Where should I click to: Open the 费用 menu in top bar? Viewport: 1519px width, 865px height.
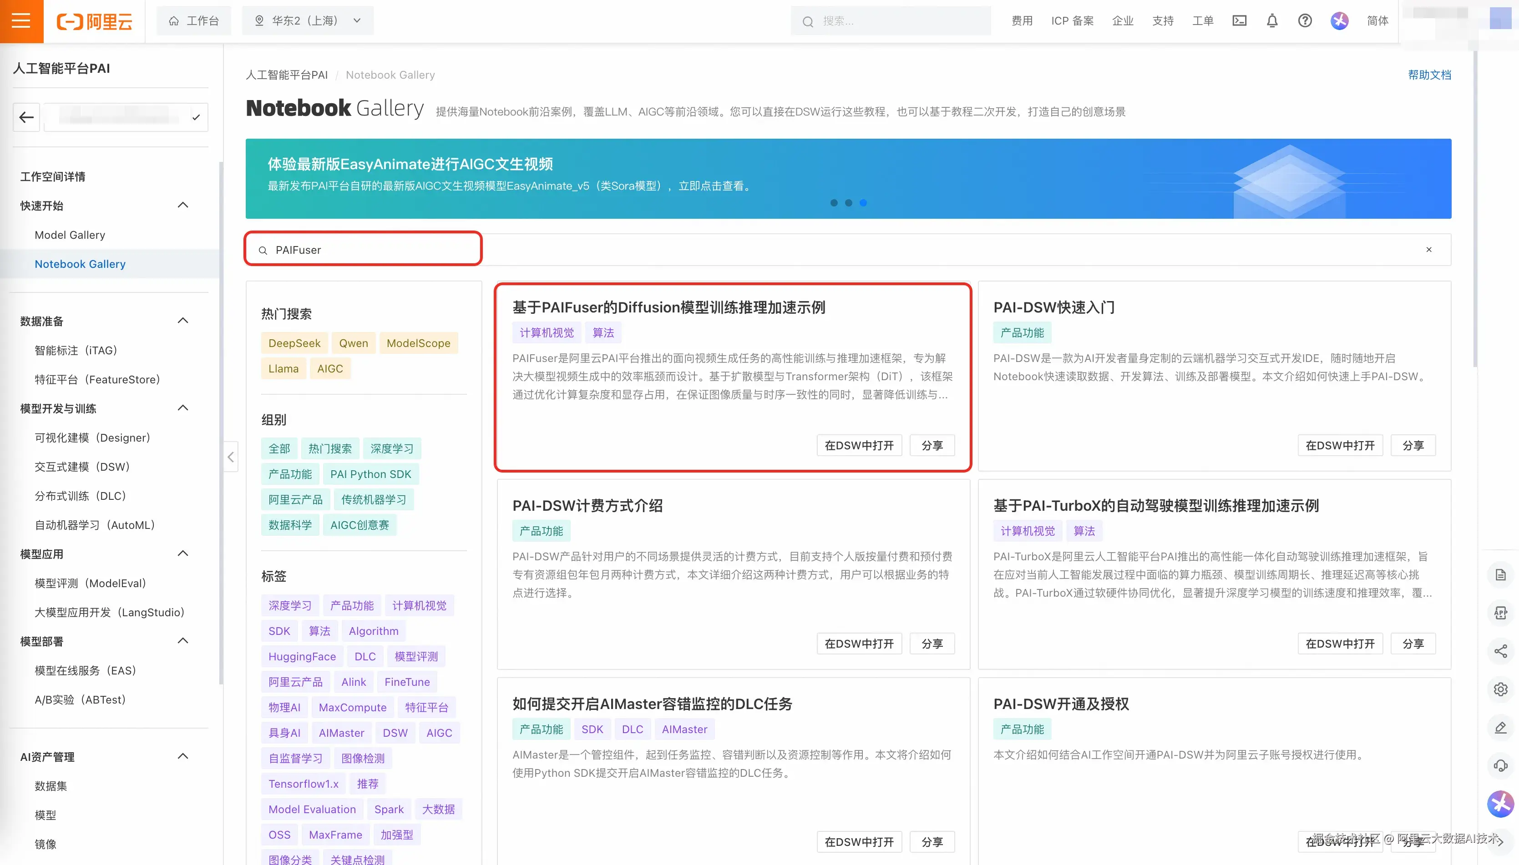[x=1022, y=20]
